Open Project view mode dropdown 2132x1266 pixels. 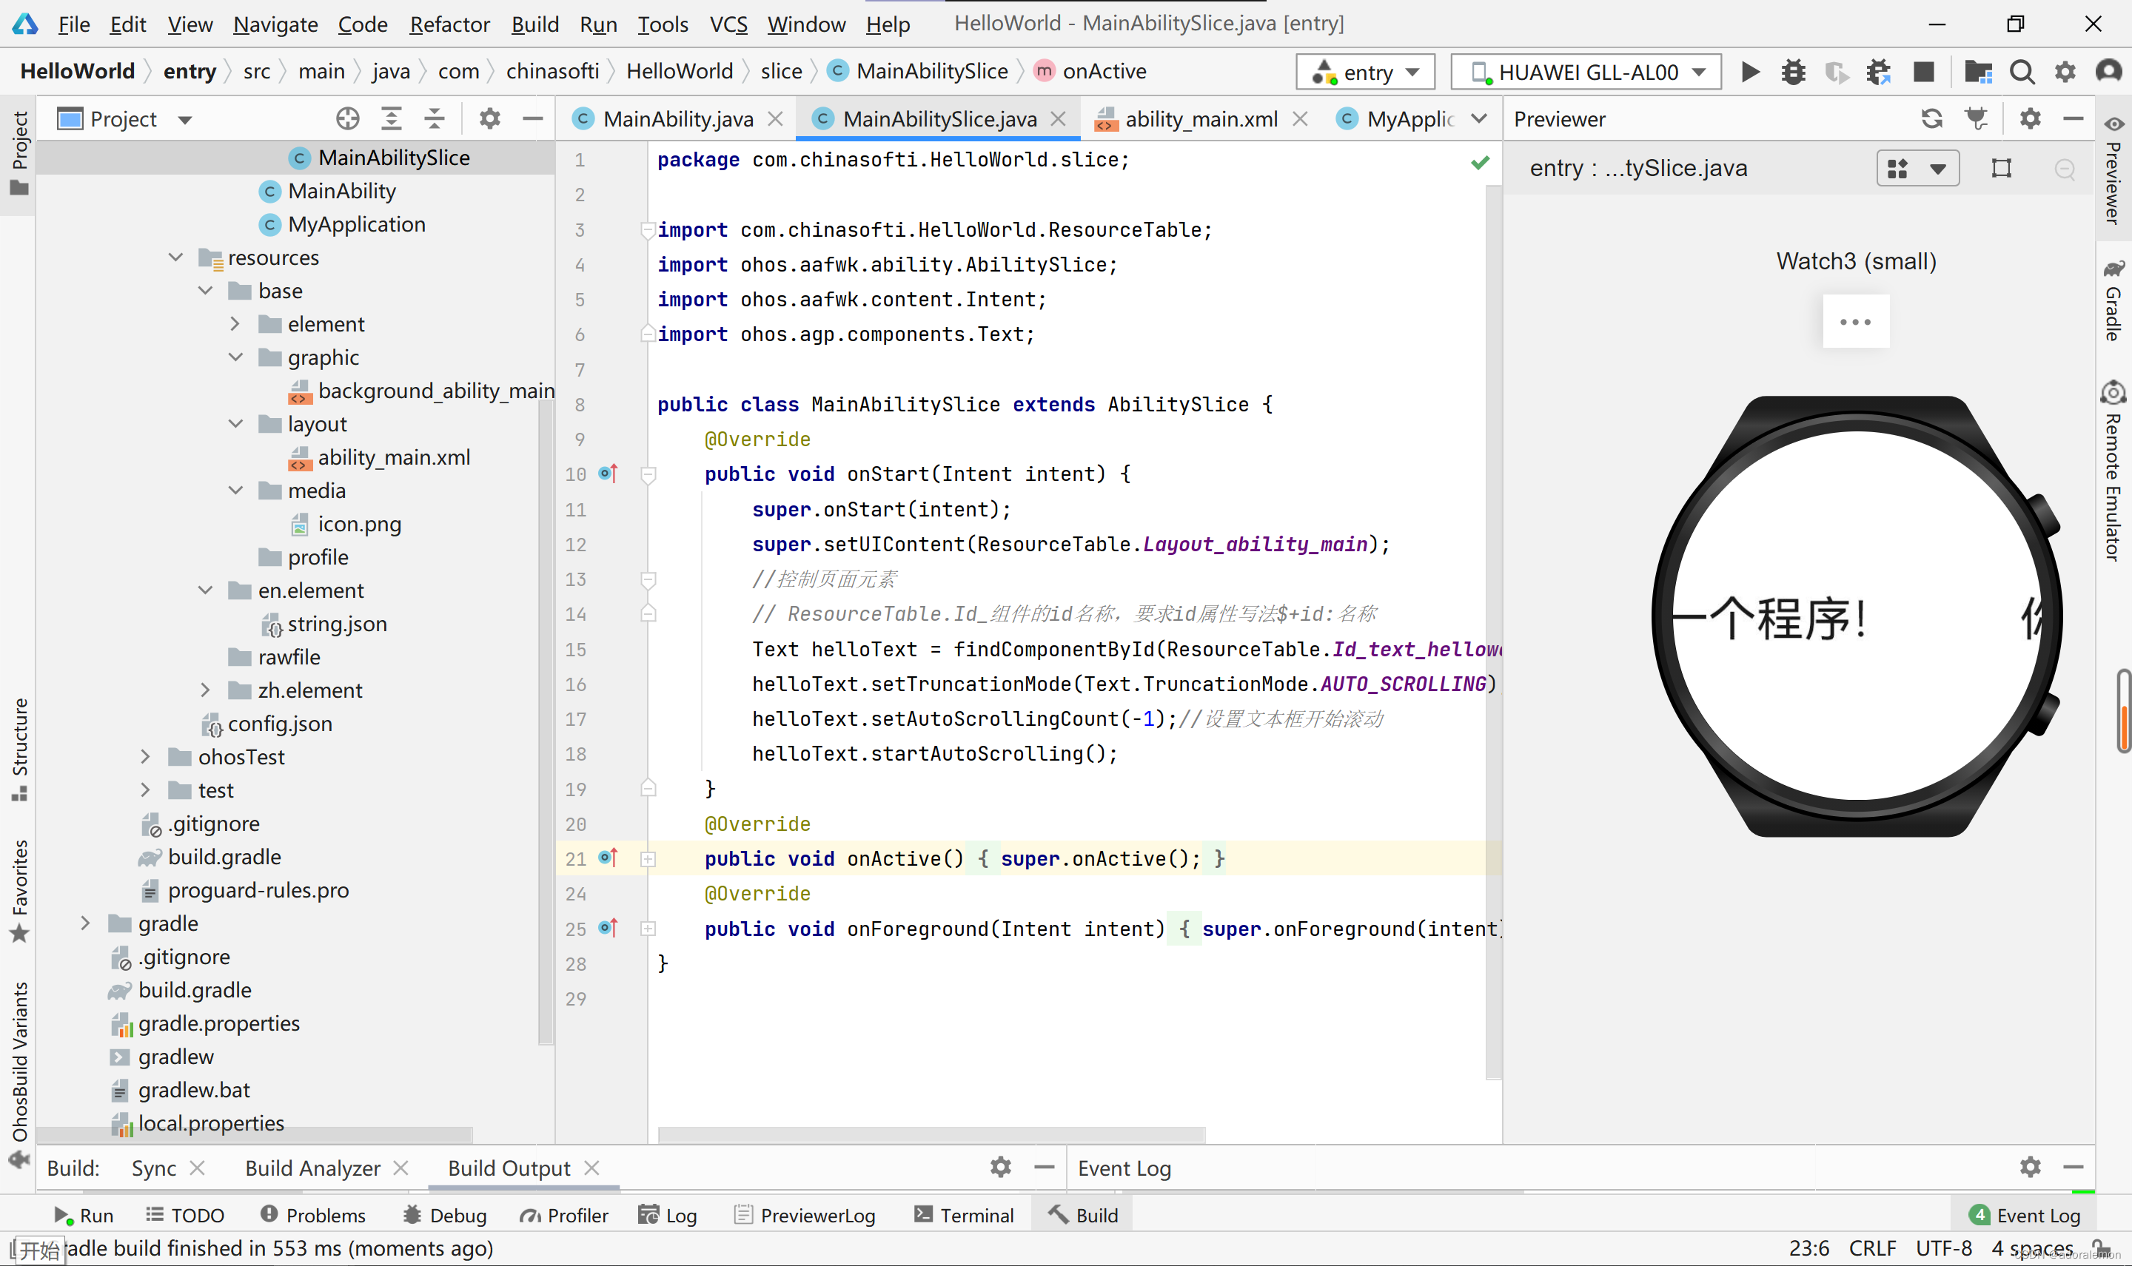[185, 119]
